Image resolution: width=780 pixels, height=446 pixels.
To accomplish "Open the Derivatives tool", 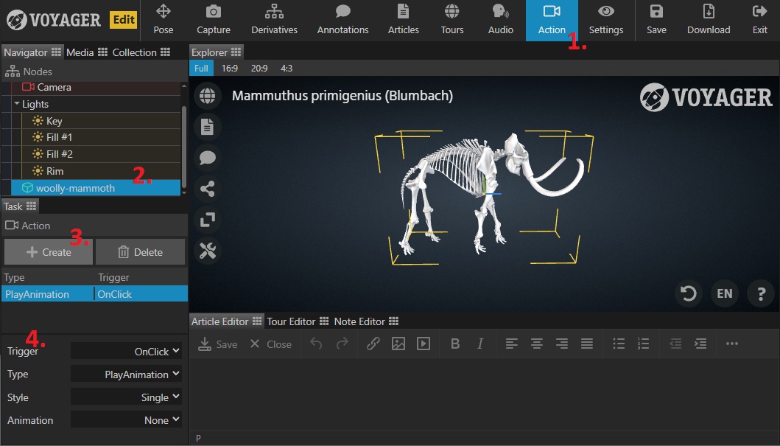I will (x=274, y=20).
